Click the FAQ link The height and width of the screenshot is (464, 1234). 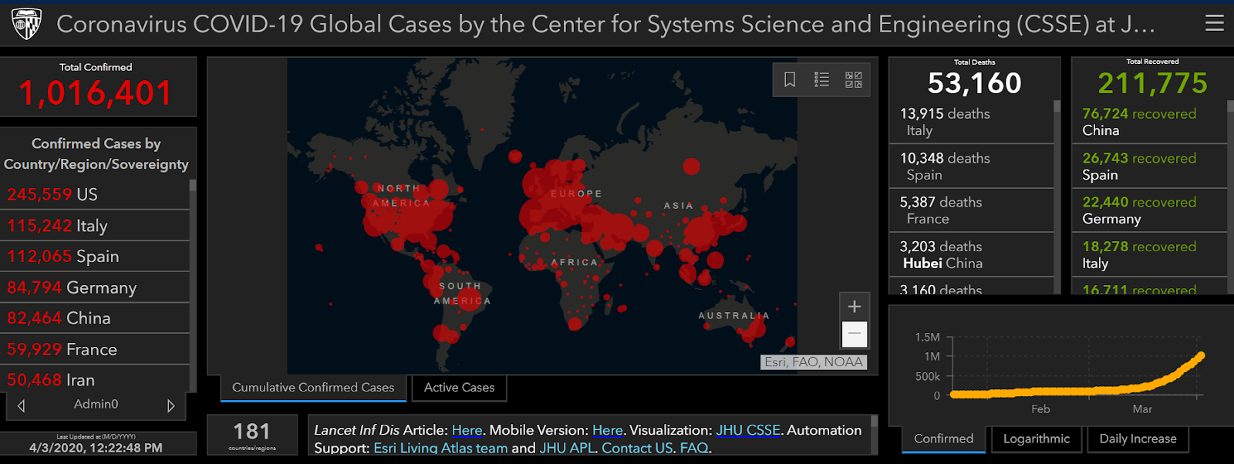pos(693,448)
